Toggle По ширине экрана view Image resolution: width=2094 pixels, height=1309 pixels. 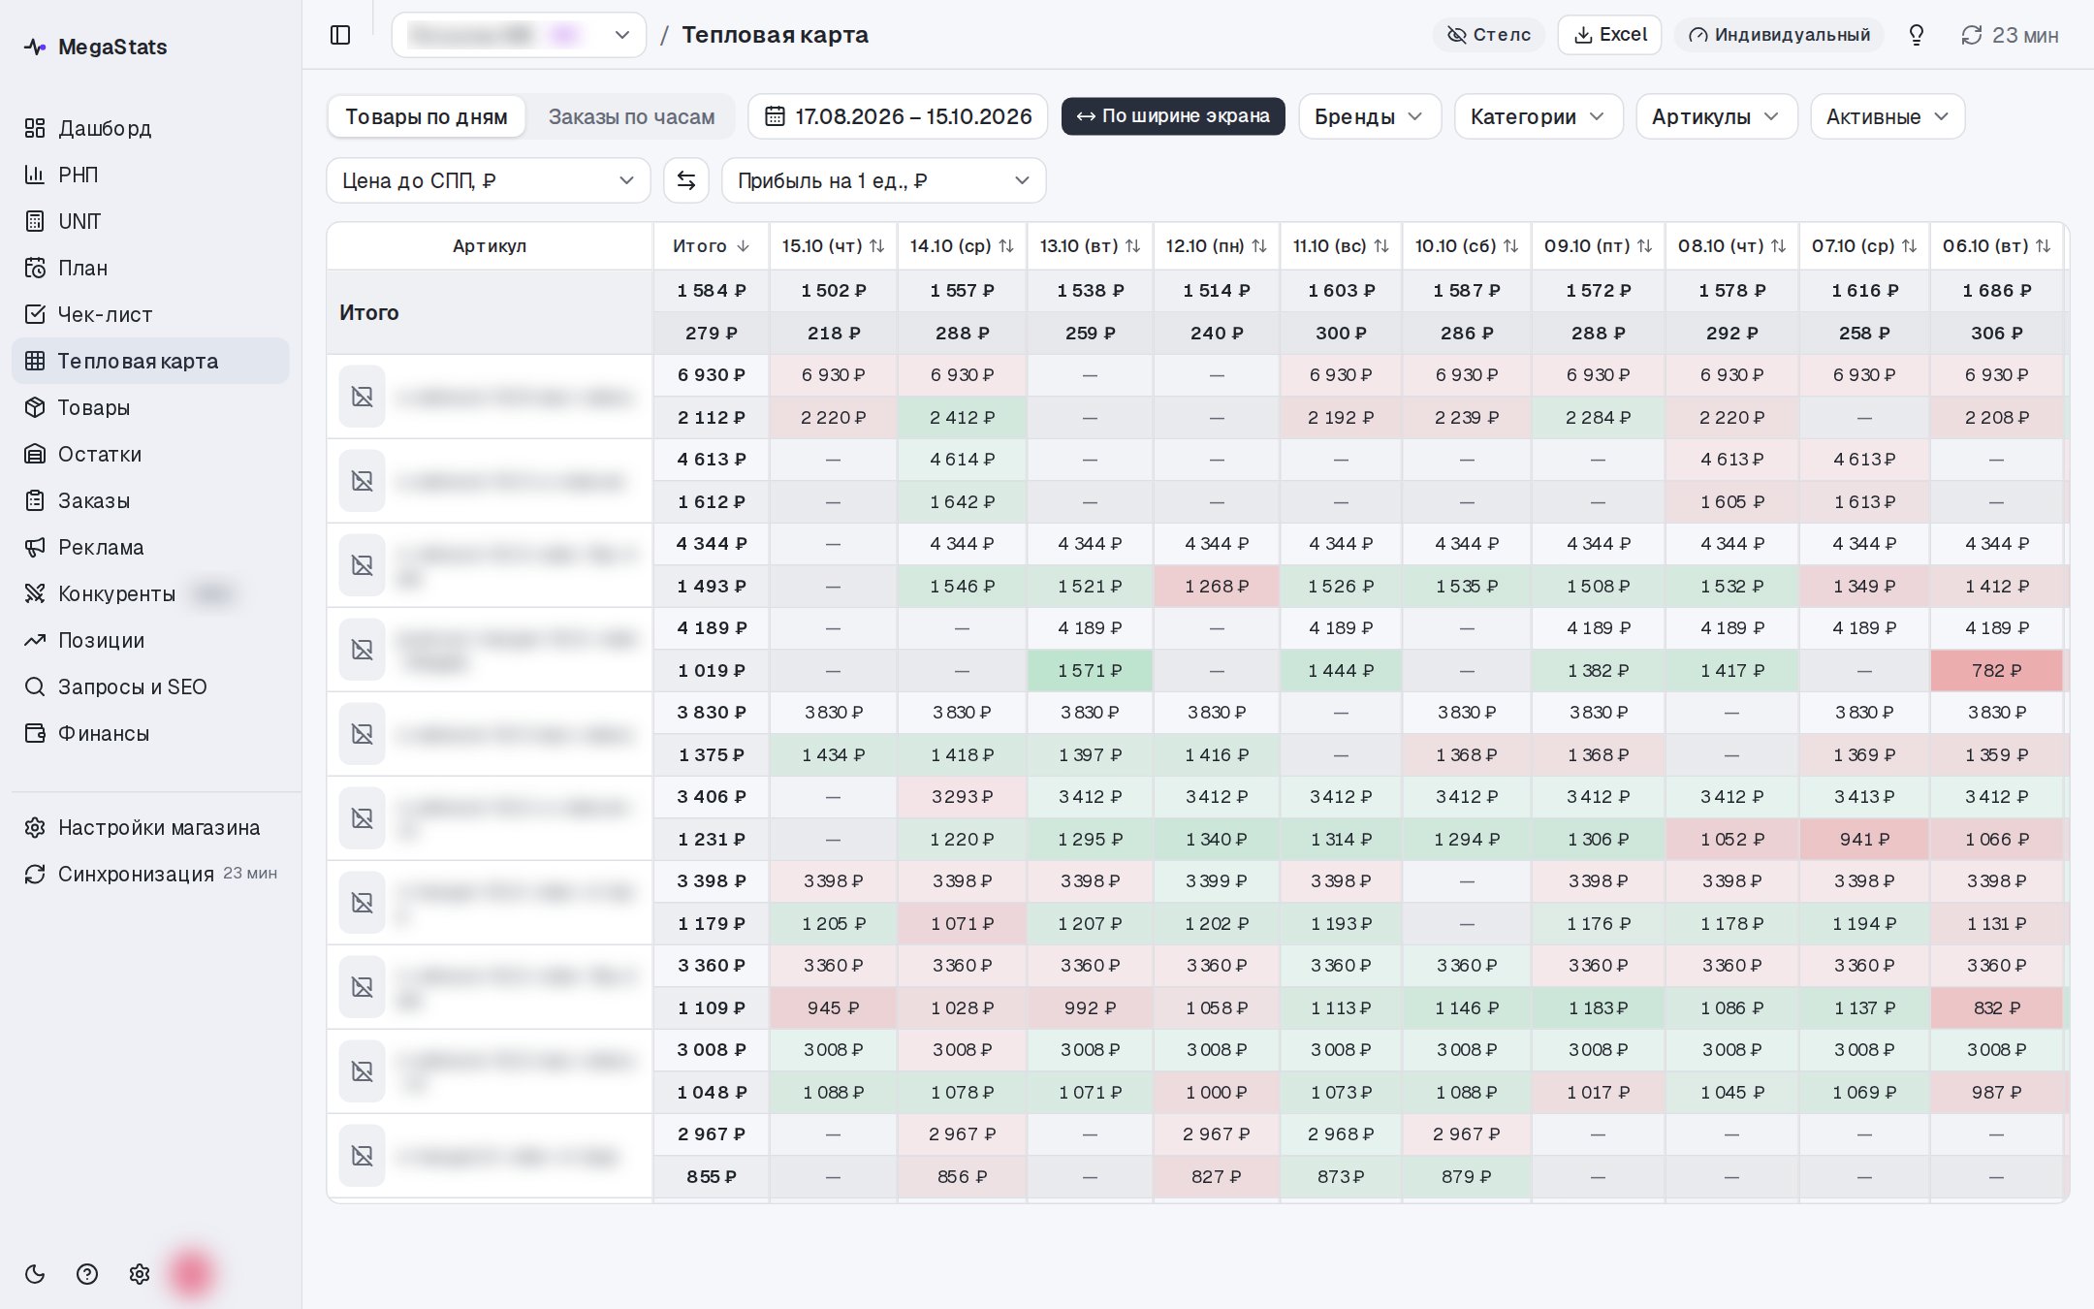pyautogui.click(x=1173, y=116)
